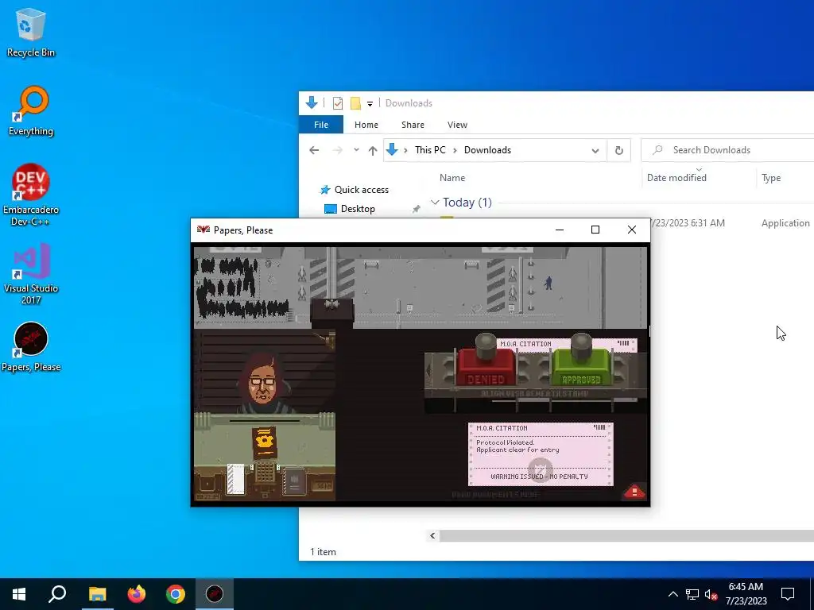Open File Explorer from the taskbar
Image resolution: width=814 pixels, height=610 pixels.
click(97, 594)
